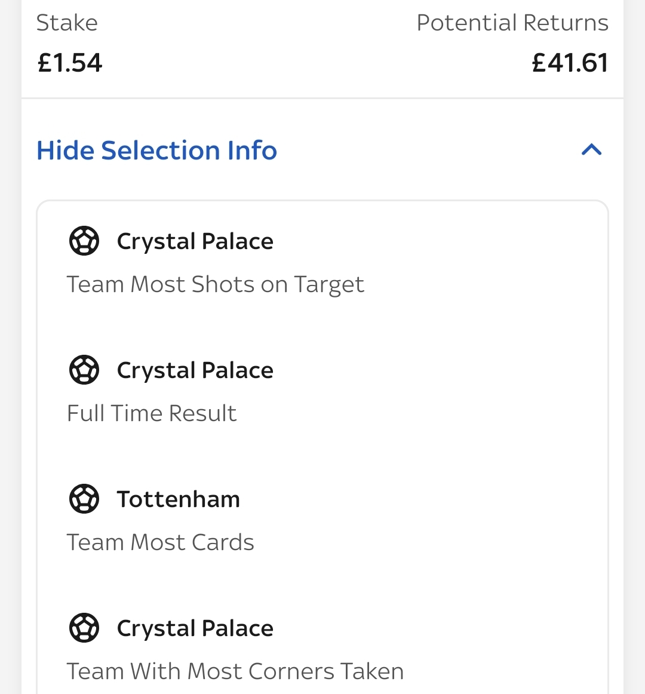Tap the £1.54 stake amount
Viewport: 645px width, 694px height.
pyautogui.click(x=70, y=63)
